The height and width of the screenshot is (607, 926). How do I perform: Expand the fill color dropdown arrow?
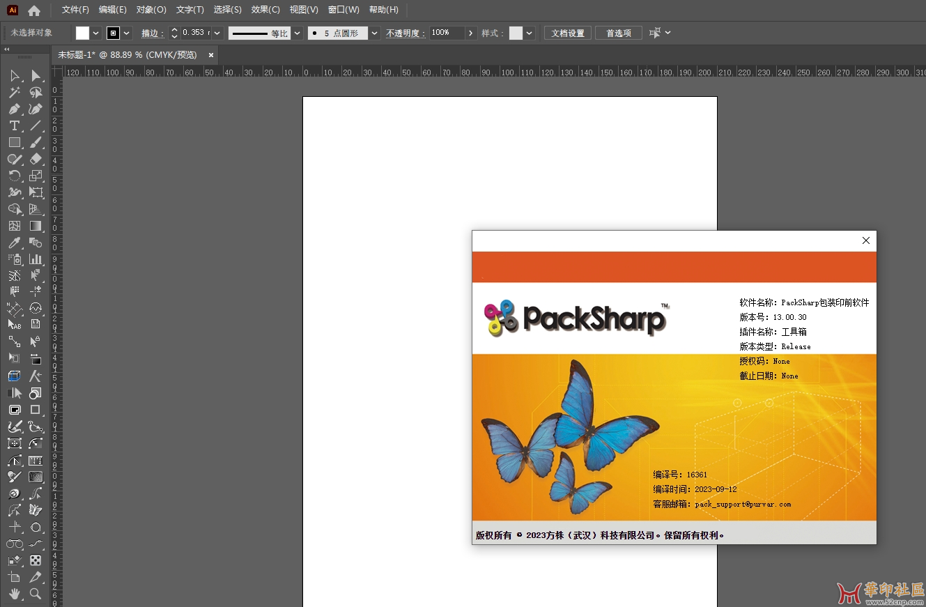pyautogui.click(x=96, y=33)
